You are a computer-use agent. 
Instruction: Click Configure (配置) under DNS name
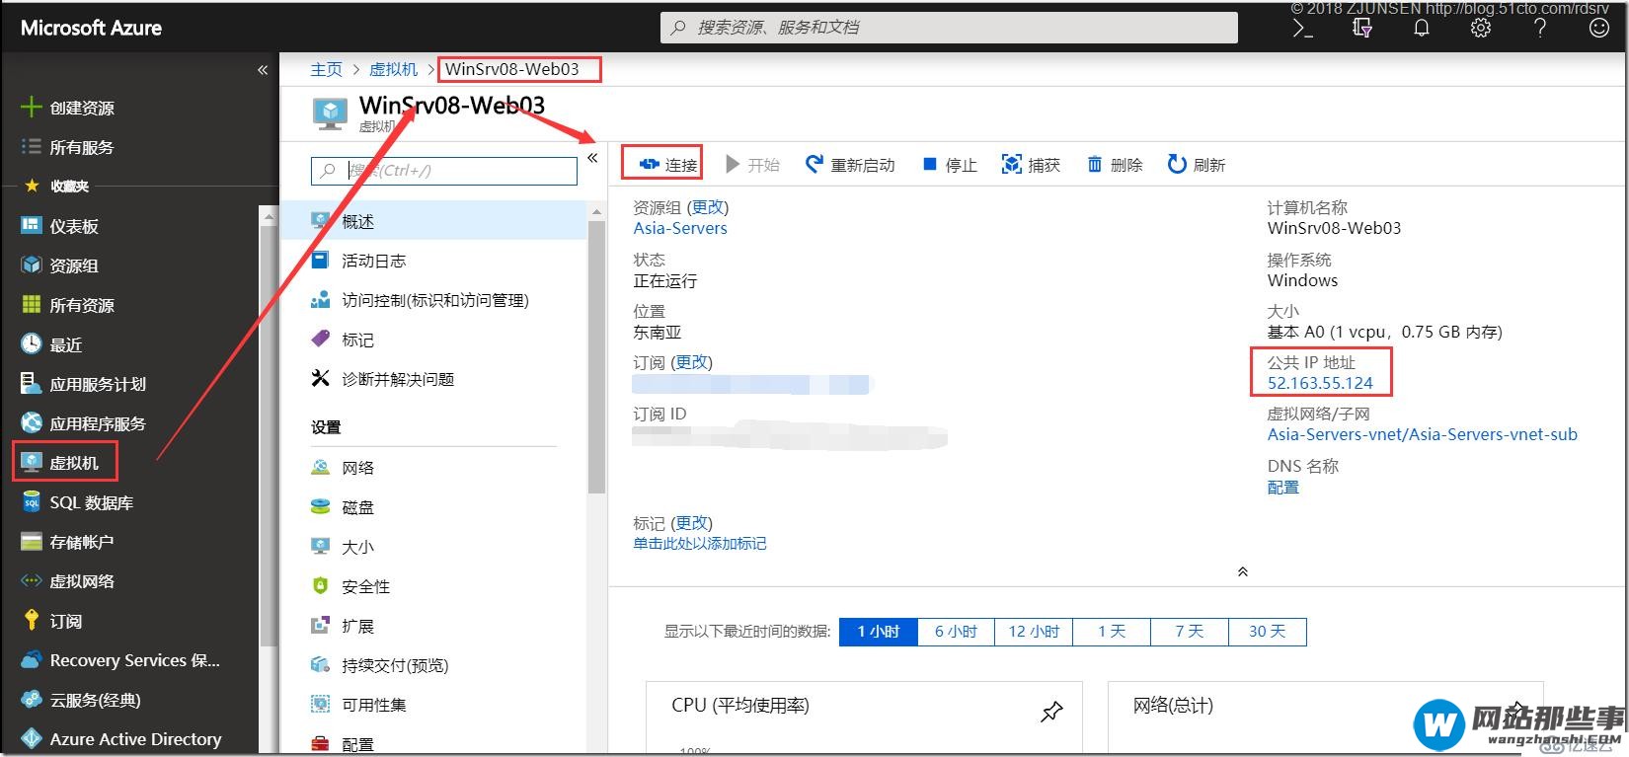pos(1283,487)
